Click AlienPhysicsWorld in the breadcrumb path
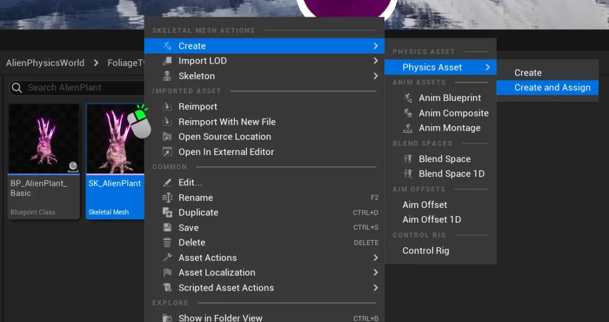 coord(45,63)
